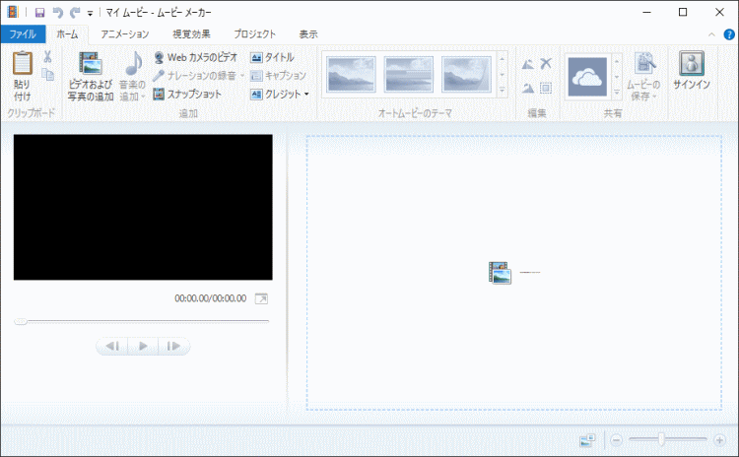
Task: Click the OneDrive cloud share icon
Action: tap(587, 77)
